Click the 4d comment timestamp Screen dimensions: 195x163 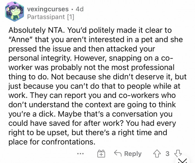79,9
